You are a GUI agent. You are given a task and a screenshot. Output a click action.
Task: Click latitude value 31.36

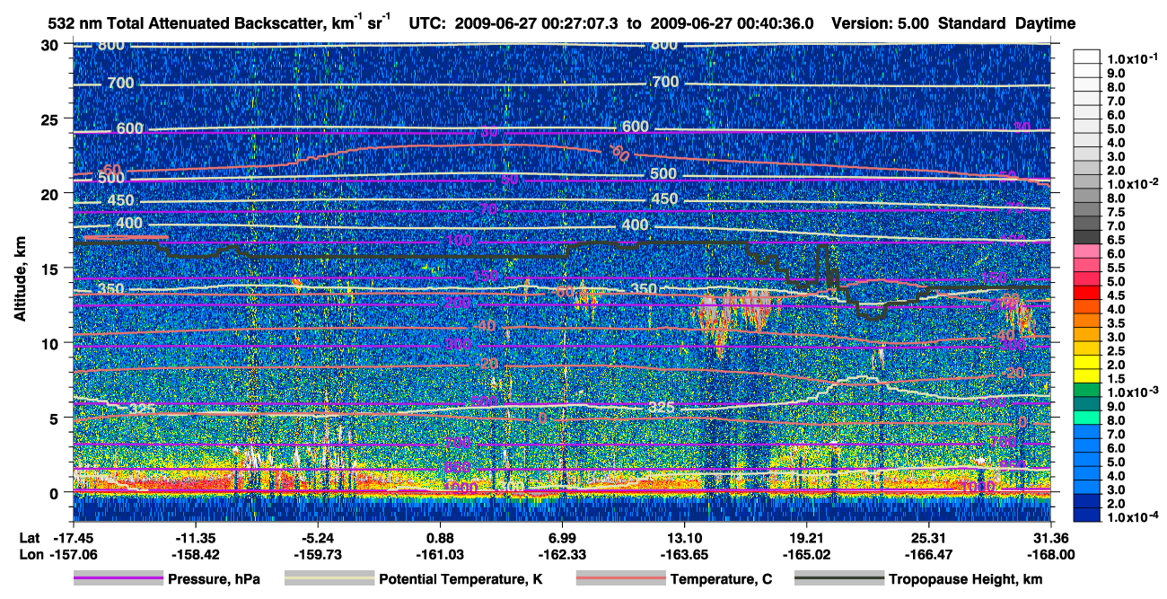(x=1050, y=538)
